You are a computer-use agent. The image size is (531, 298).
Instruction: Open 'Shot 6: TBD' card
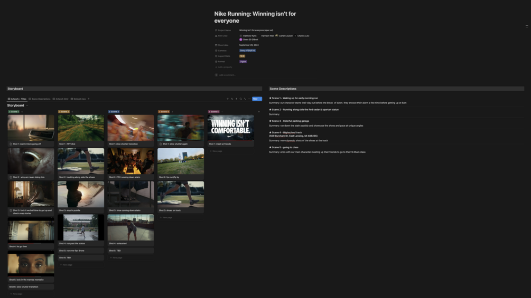coord(81,258)
